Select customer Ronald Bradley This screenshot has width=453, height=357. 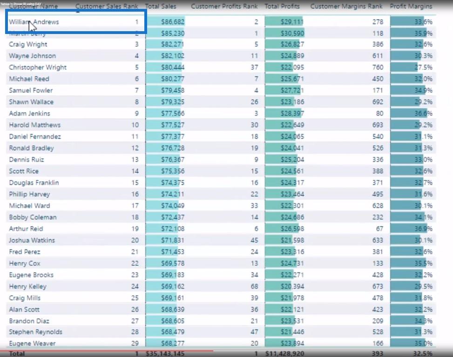click(x=32, y=148)
